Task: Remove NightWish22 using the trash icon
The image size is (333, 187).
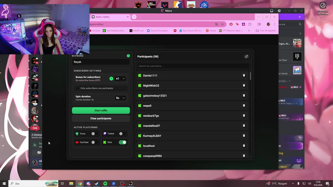Action: point(244,85)
